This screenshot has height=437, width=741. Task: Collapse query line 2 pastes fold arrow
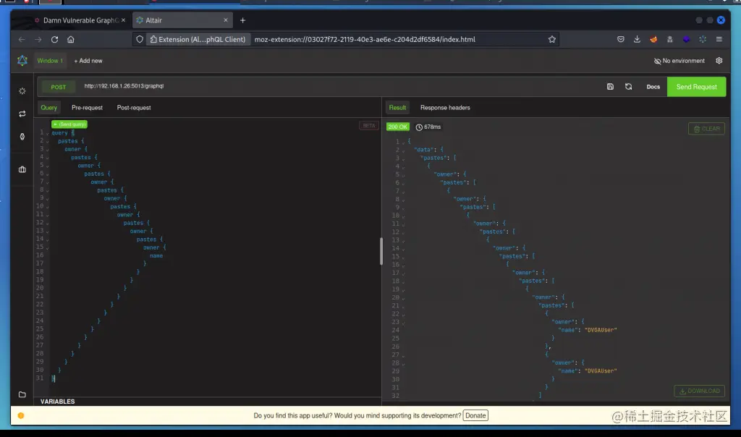[47, 141]
